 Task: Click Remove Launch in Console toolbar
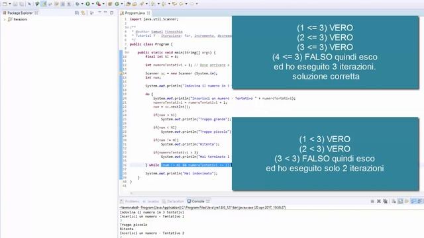click(379, 201)
